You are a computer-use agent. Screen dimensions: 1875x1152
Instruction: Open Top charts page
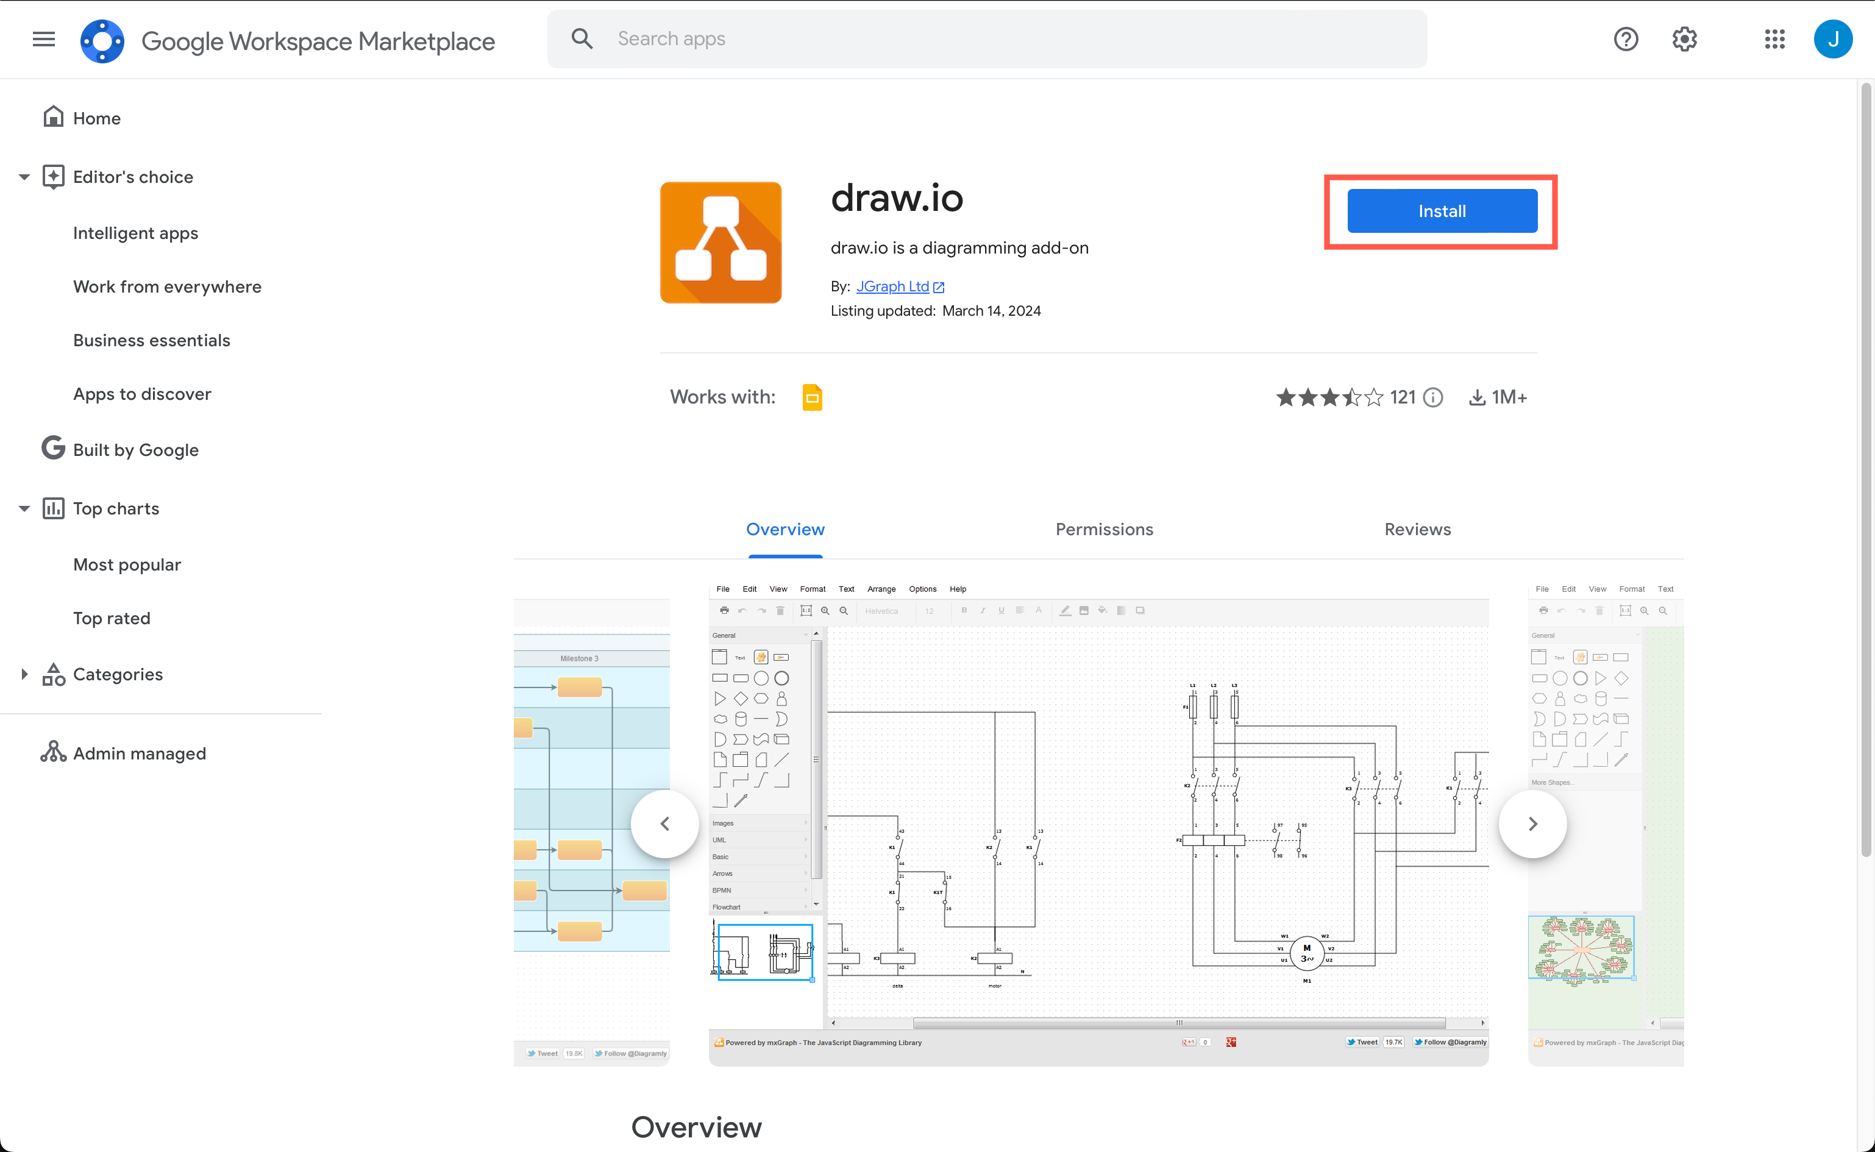116,508
